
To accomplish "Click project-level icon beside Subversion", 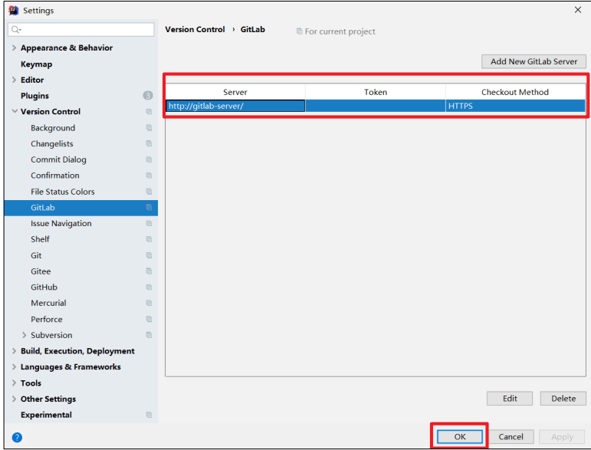I will coord(149,335).
